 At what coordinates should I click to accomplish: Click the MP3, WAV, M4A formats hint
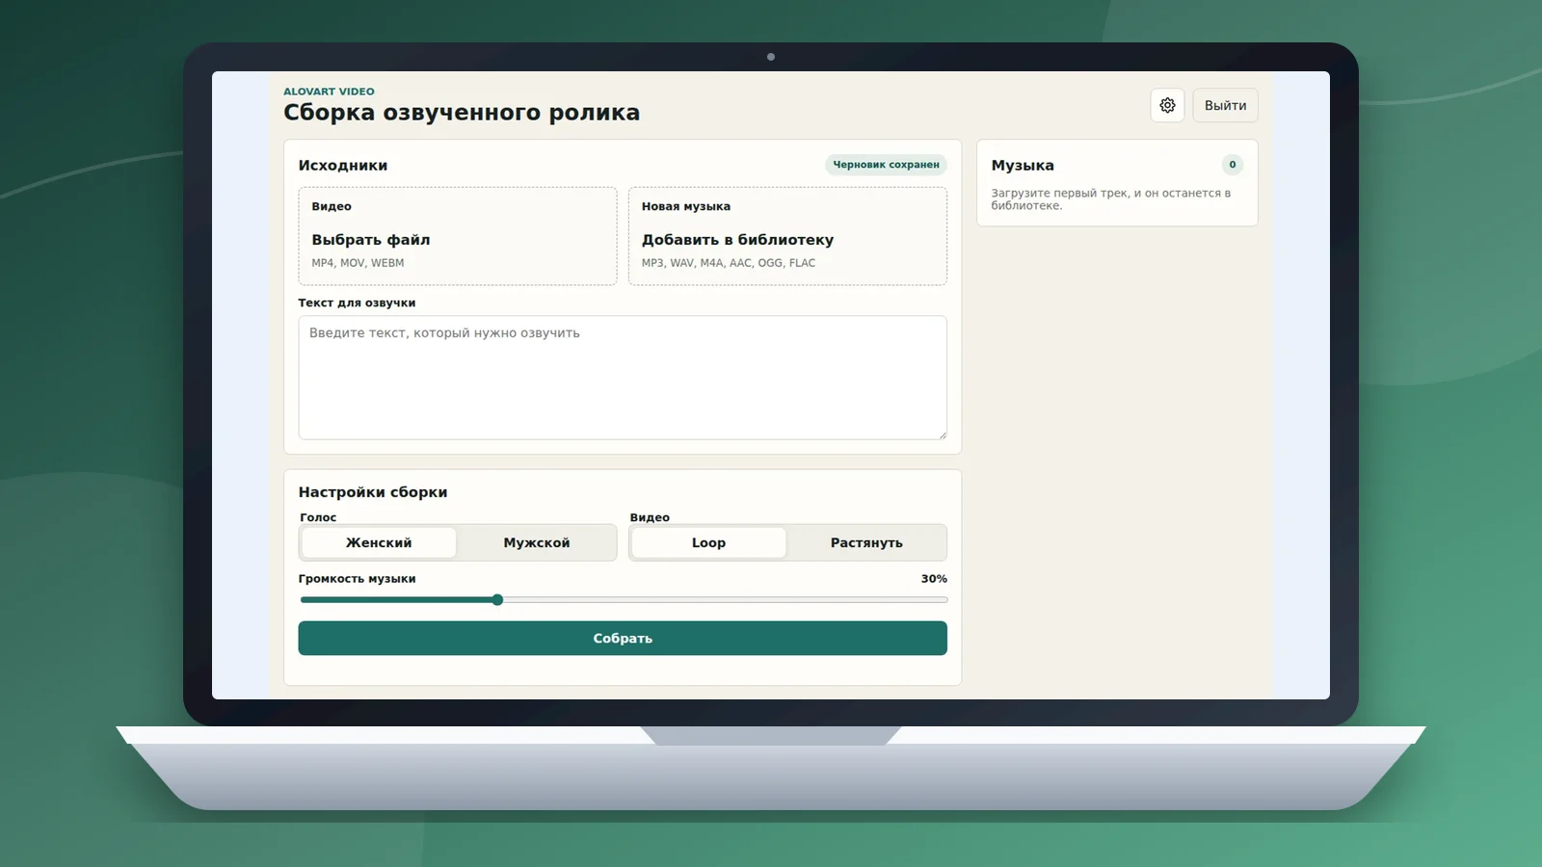click(x=729, y=263)
